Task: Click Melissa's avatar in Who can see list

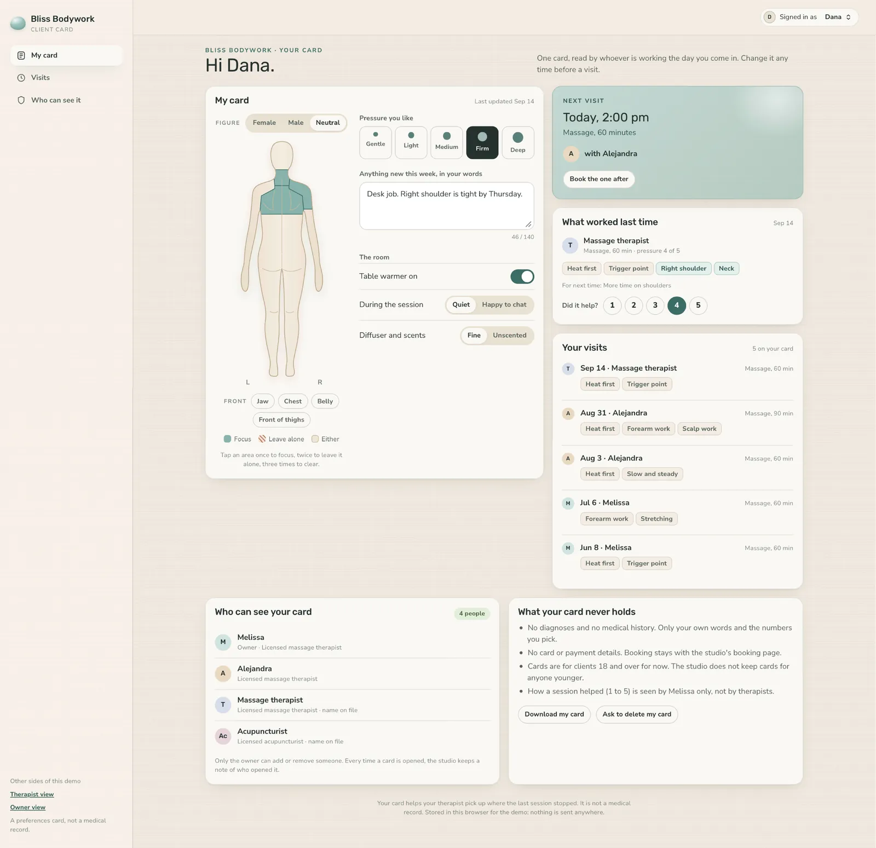Action: coord(223,642)
